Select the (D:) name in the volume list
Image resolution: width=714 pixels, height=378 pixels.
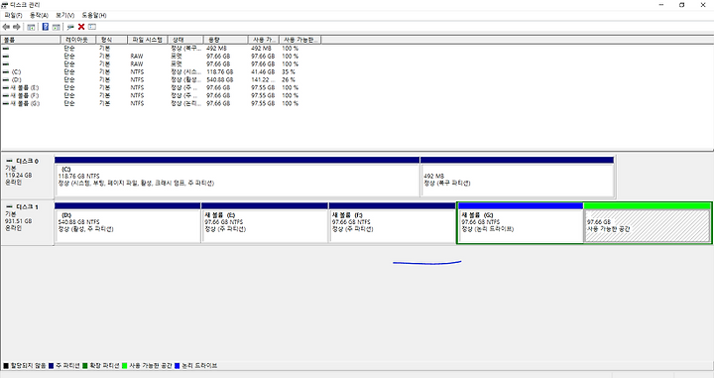pos(16,79)
